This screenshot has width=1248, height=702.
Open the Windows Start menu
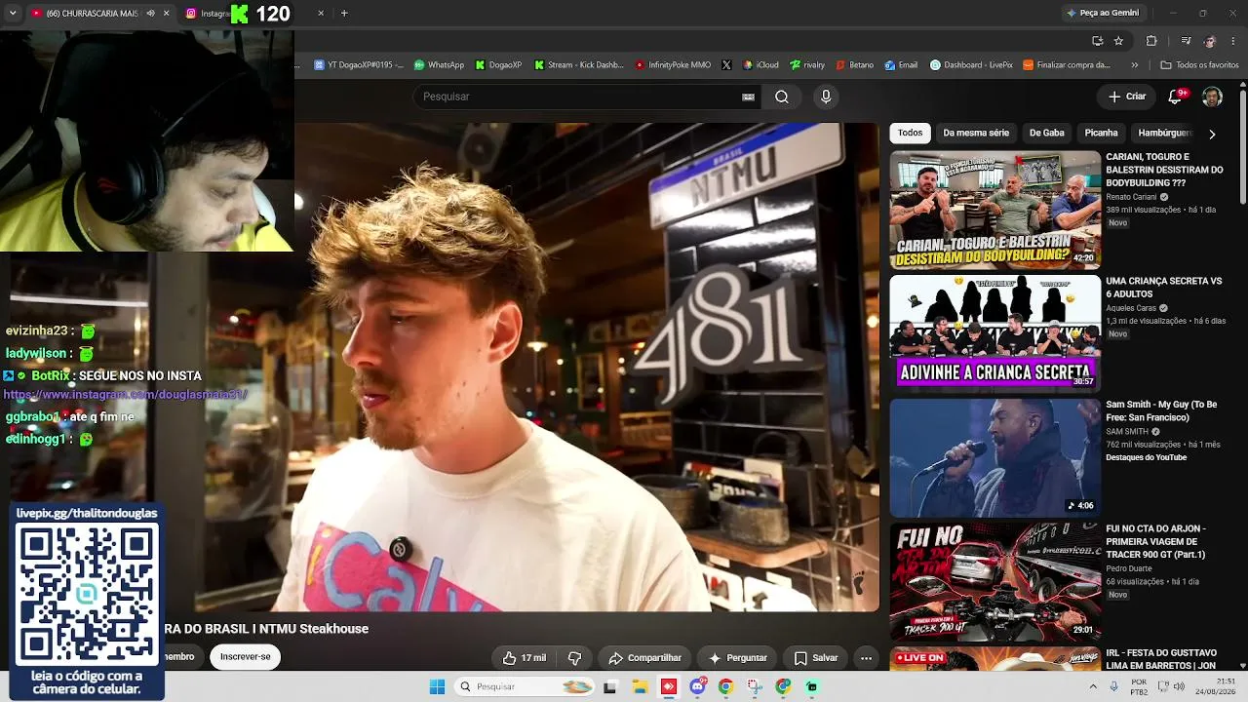click(437, 686)
